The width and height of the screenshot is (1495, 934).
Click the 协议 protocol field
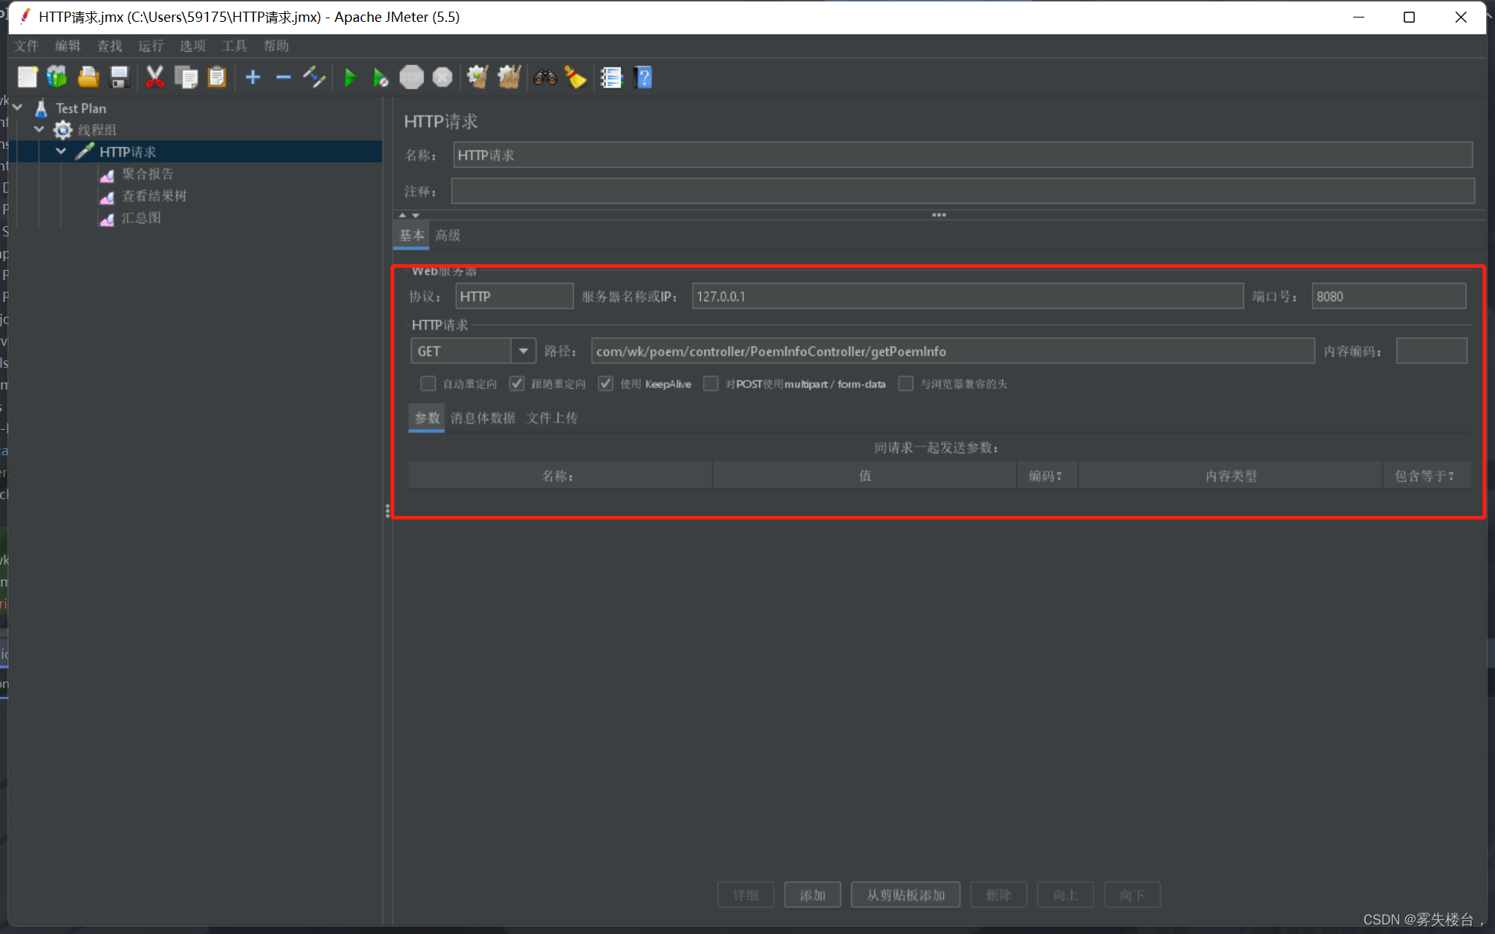point(514,296)
